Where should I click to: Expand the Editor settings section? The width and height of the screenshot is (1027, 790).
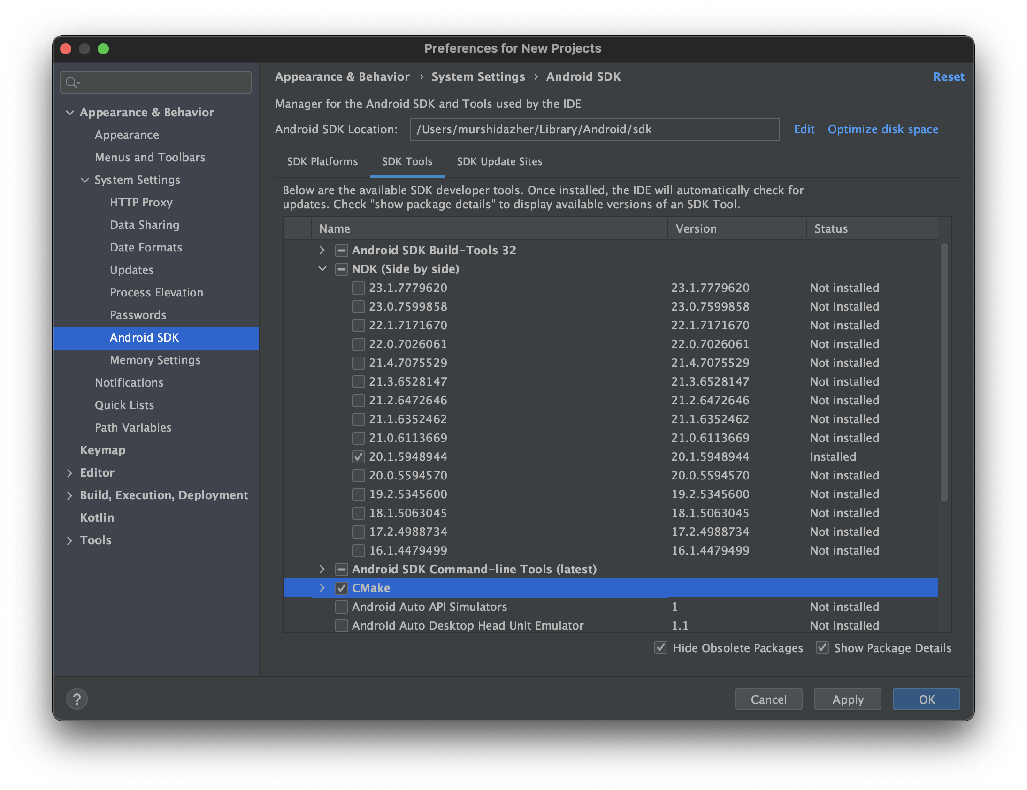[69, 473]
